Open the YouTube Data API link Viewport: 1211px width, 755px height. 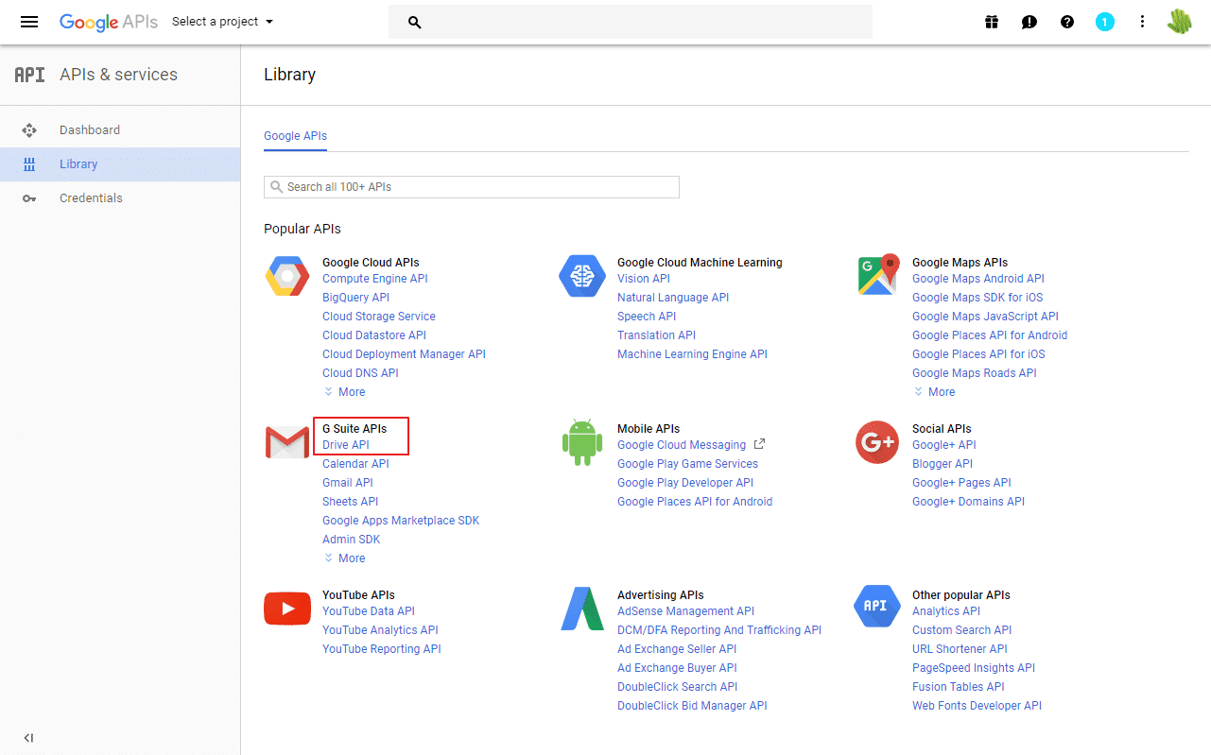click(x=369, y=611)
